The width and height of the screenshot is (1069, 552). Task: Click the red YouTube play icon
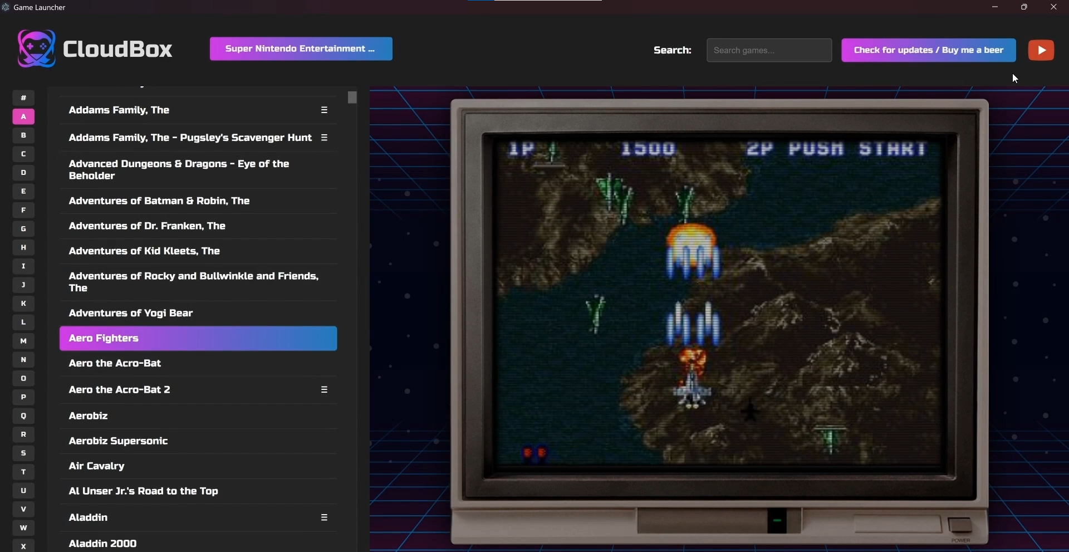(x=1041, y=50)
